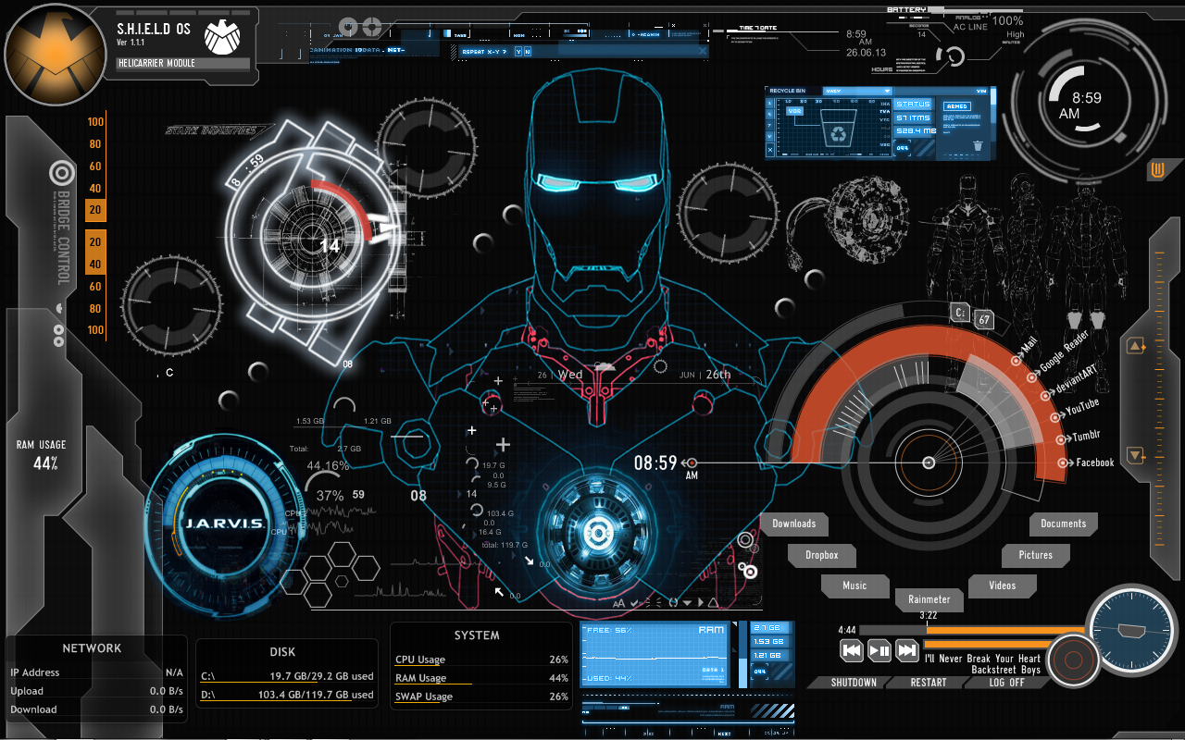Click the C: drive badge above the arc

point(960,314)
